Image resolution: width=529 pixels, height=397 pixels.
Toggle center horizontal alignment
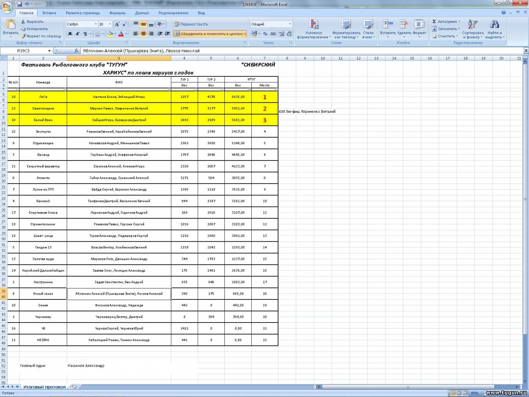tap(143, 34)
